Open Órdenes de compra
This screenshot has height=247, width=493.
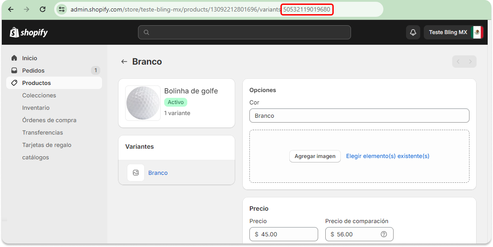(49, 120)
